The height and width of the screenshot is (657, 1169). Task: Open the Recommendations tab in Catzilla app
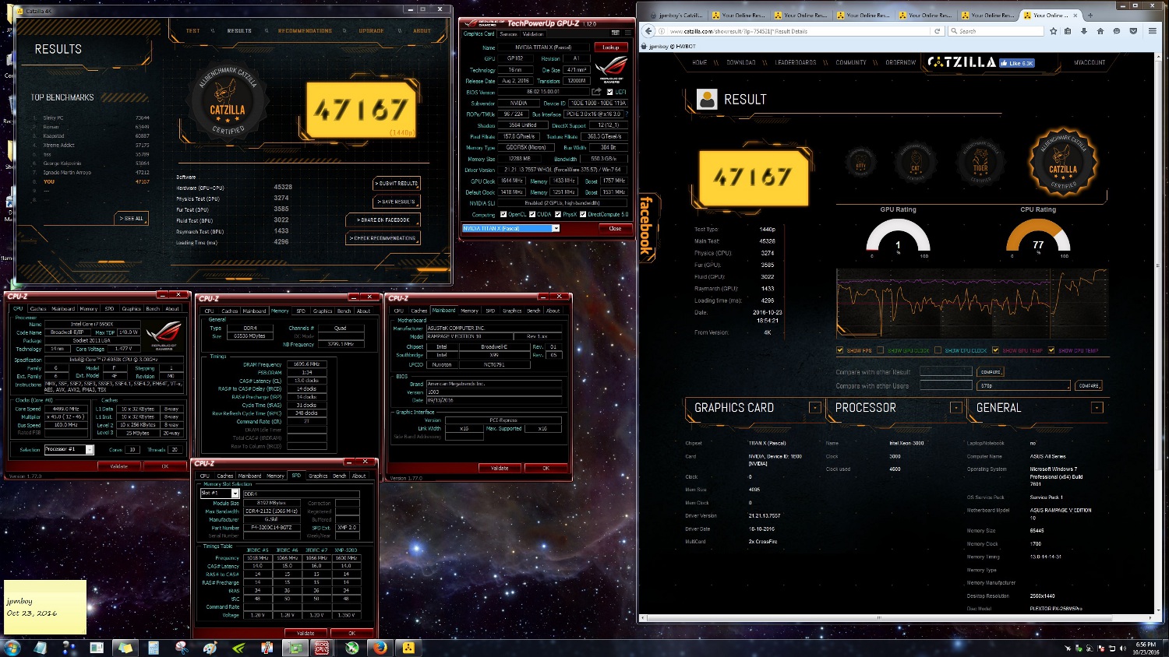tap(305, 31)
